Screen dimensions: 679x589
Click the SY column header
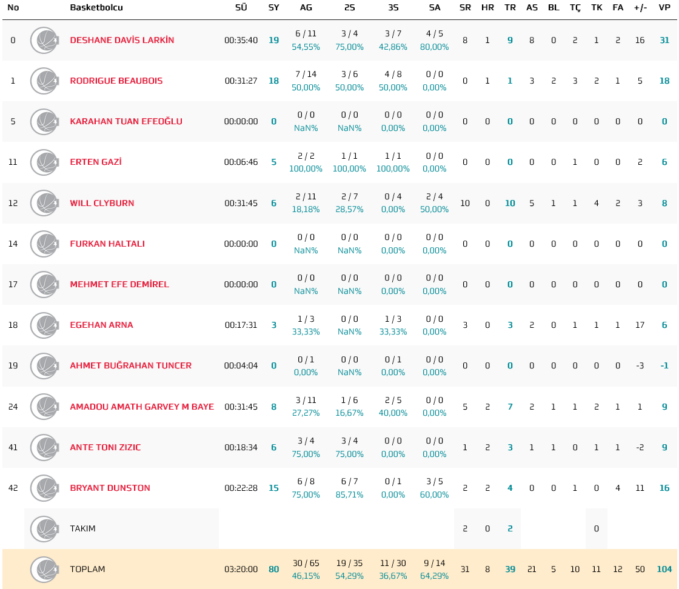(x=273, y=7)
